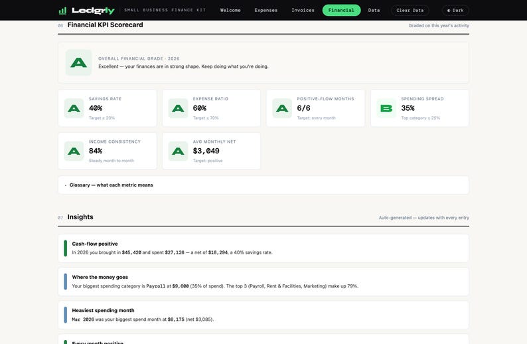
Task: Click the Overall Financial Grade 2026 label
Action: coord(139,58)
